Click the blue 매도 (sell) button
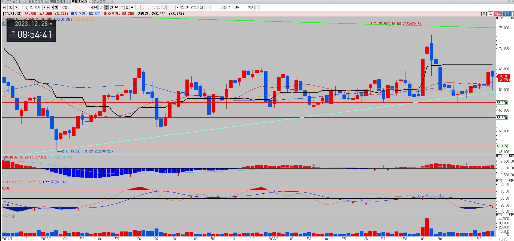The image size is (514, 241). click(x=507, y=14)
